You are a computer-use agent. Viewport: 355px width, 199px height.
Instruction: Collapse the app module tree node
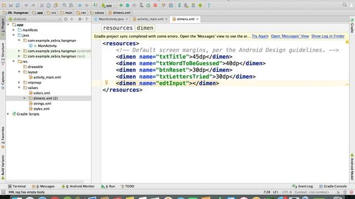pos(8,24)
